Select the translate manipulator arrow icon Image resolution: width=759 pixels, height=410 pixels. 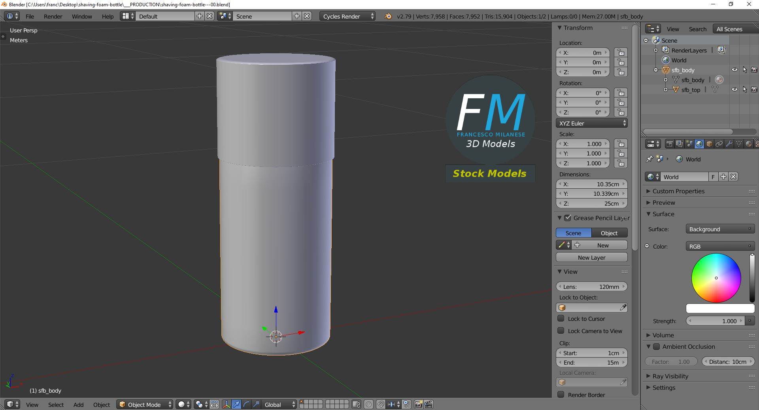pyautogui.click(x=236, y=404)
